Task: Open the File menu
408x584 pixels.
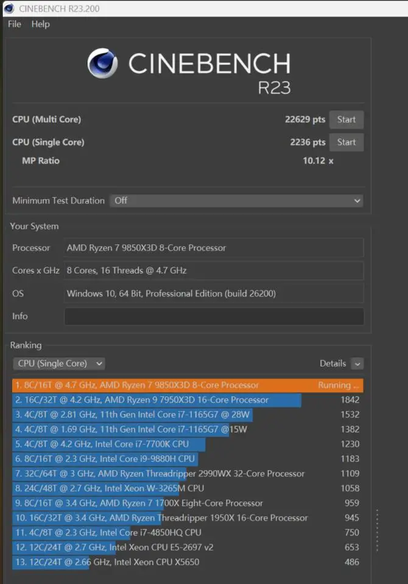Action: pyautogui.click(x=13, y=24)
